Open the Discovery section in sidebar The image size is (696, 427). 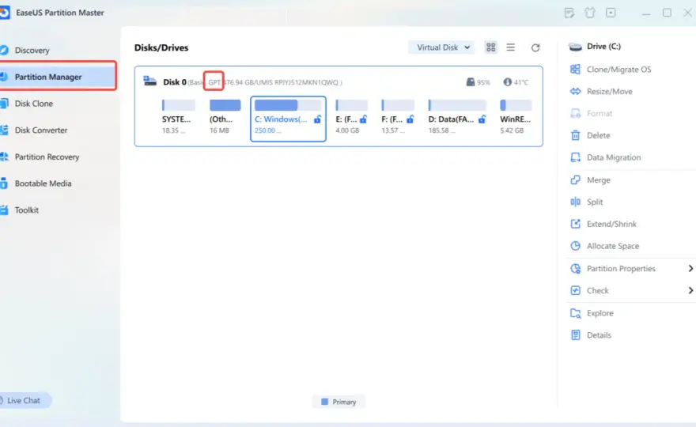[32, 50]
